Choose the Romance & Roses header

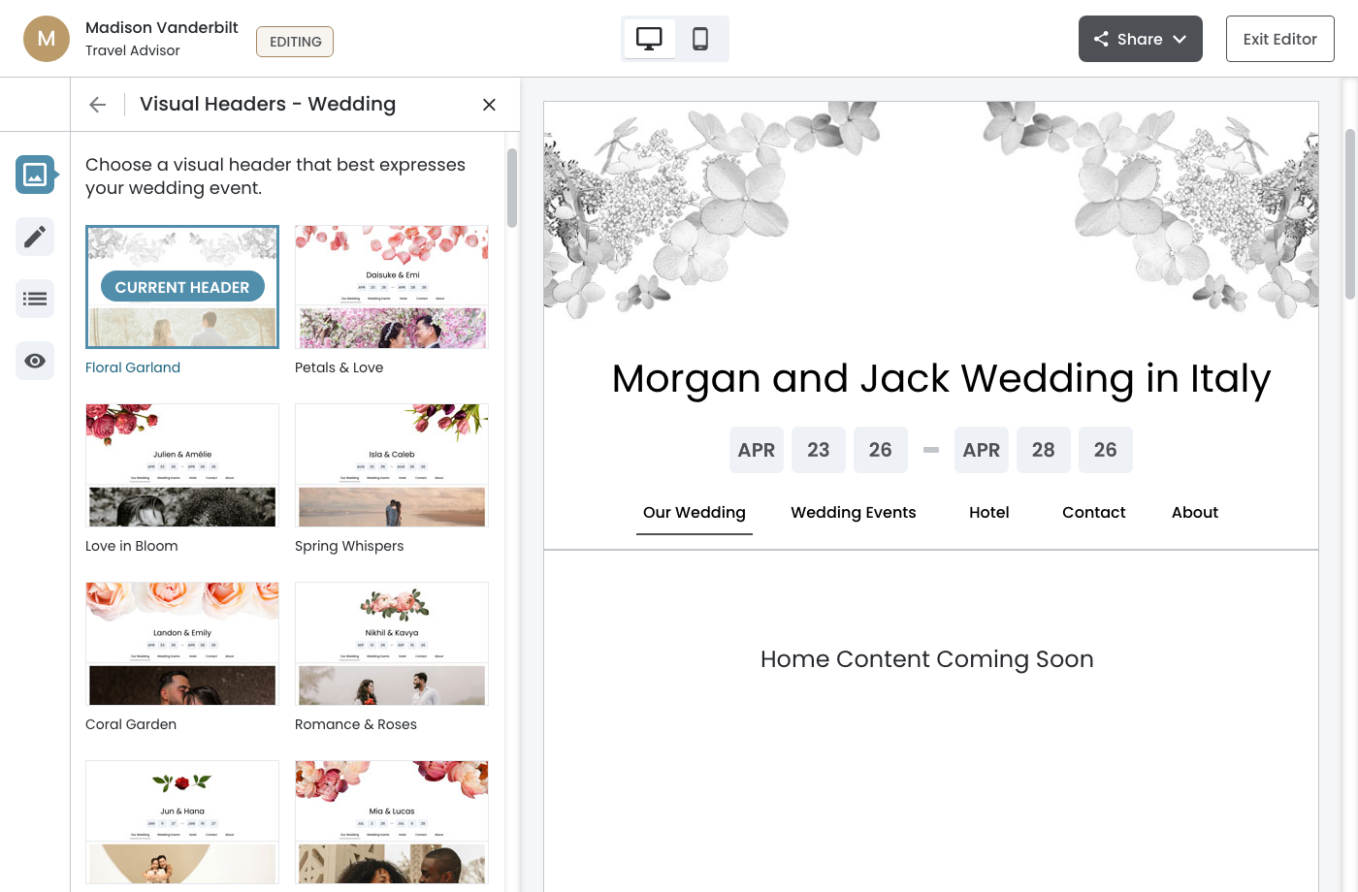click(392, 644)
